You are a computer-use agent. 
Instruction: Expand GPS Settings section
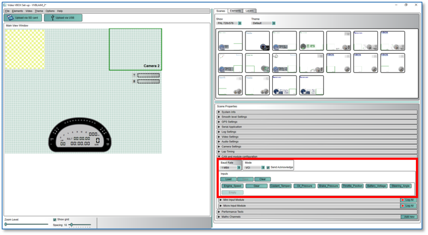pyautogui.click(x=317, y=122)
